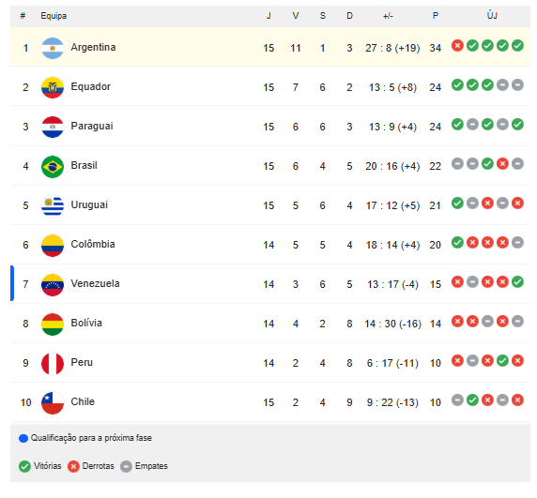Sort by the P points column header

click(436, 16)
